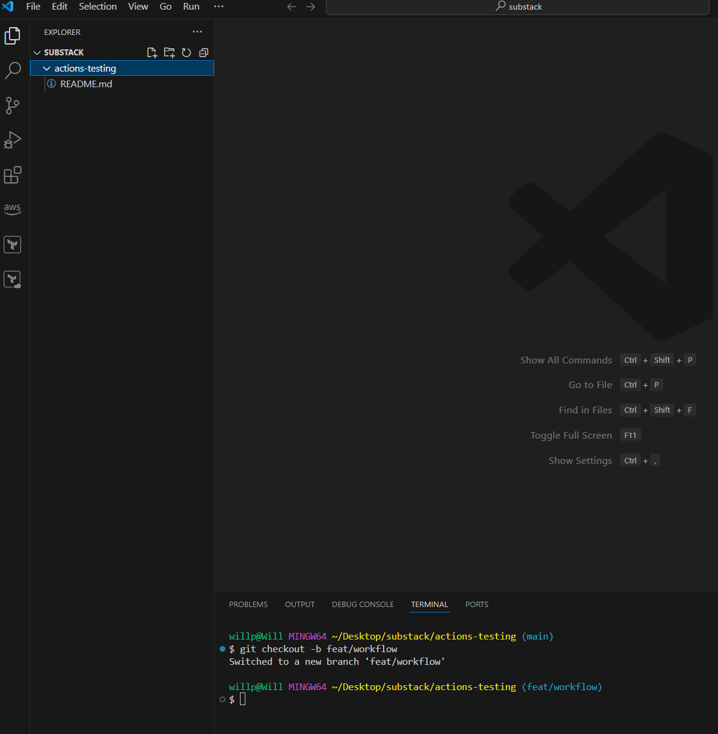
Task: Collapse the SUBSTACK workspace section
Action: tap(37, 53)
